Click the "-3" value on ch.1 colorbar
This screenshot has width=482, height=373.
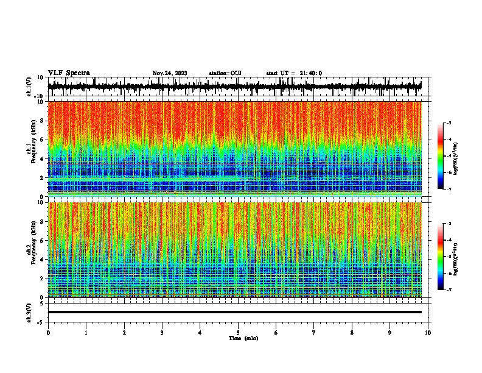tap(449, 123)
